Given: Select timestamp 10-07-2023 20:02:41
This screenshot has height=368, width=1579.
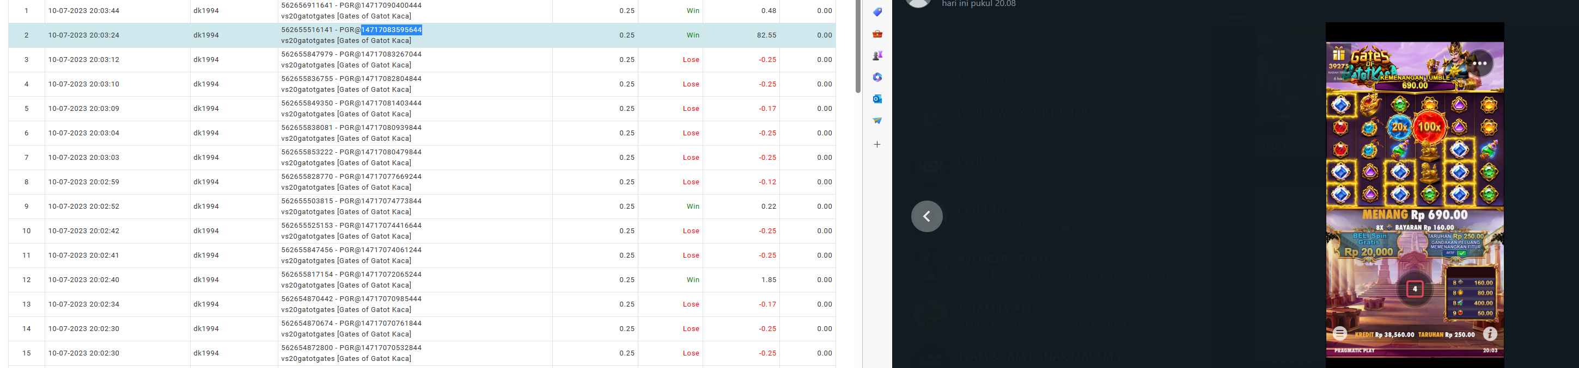Looking at the screenshot, I should point(84,255).
